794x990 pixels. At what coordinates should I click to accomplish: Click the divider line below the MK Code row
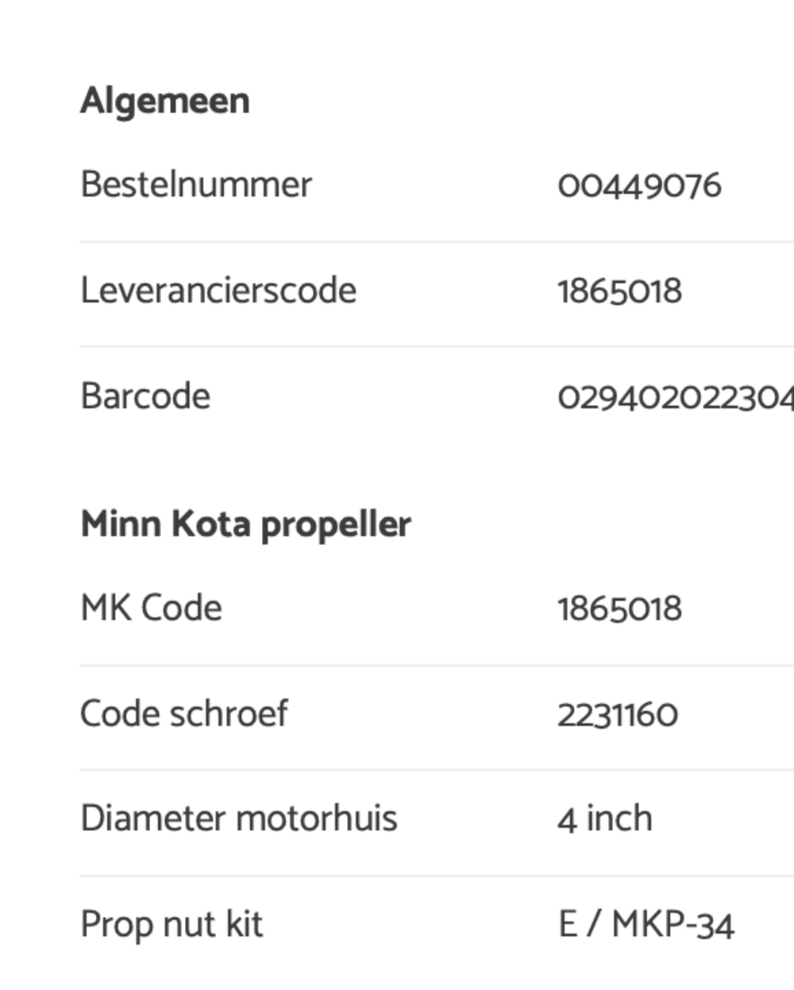coord(437,665)
